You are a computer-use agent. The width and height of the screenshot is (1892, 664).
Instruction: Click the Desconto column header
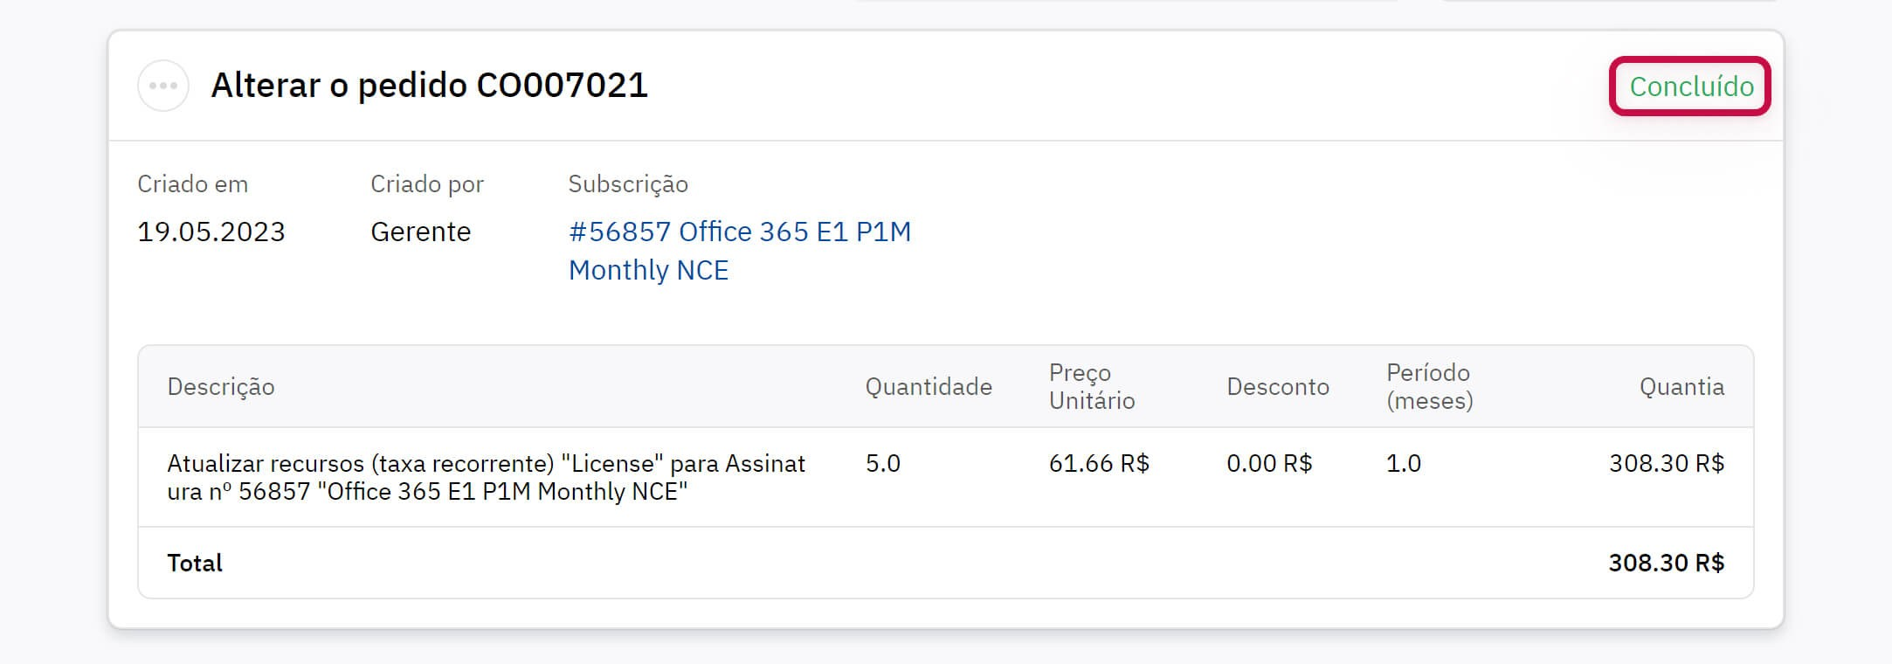pyautogui.click(x=1277, y=387)
